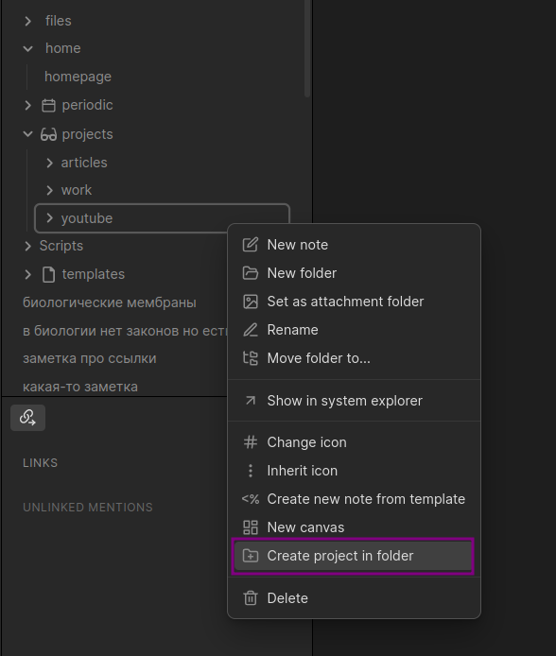Click the calendar icon beside the periodic folder

click(x=48, y=106)
